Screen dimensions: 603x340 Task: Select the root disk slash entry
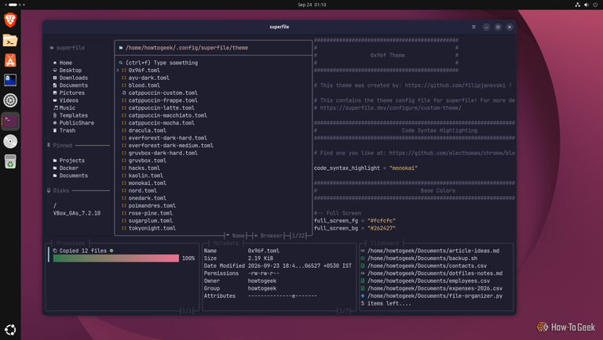click(55, 206)
